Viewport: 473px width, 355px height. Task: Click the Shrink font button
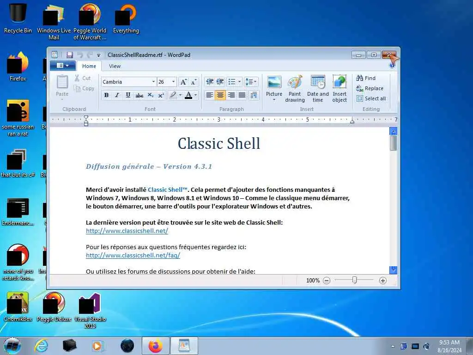click(x=194, y=82)
